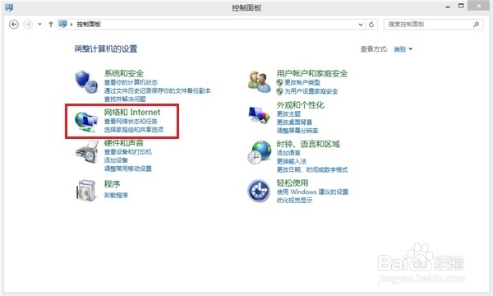Viewport: 493px width, 296px height.
Task: Open the 外观和个性化 monitor icon
Action: [259, 115]
